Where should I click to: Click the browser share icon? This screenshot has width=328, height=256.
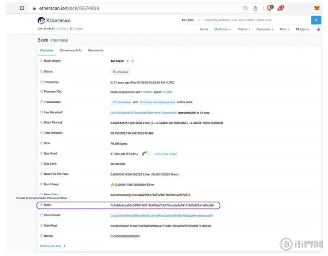point(256,8)
